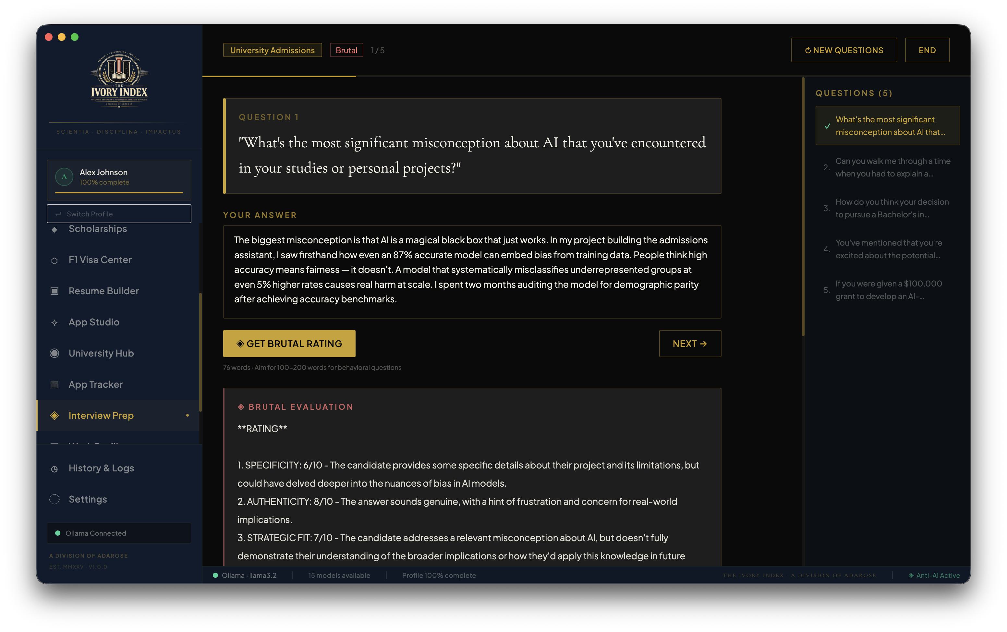Click the History & Logs clock icon

point(54,468)
